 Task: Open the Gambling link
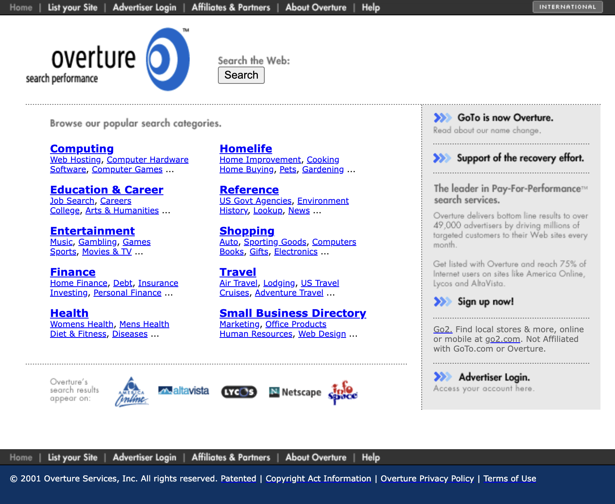click(x=98, y=242)
